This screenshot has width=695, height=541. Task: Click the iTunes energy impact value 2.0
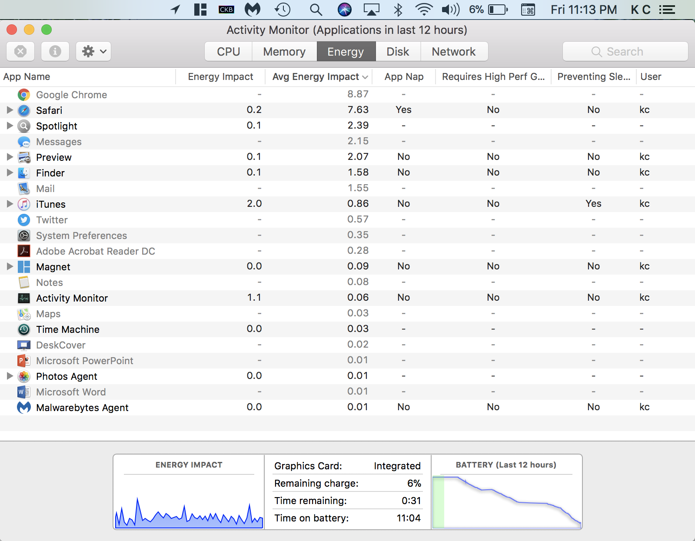[254, 203]
